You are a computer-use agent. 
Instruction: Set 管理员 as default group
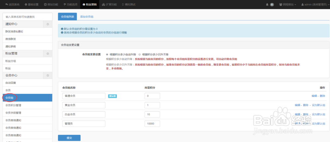click(318, 124)
